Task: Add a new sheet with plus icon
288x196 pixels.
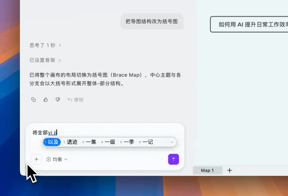Action: [229, 170]
